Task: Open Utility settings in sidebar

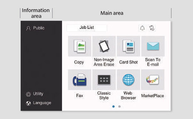Action: (x=35, y=94)
